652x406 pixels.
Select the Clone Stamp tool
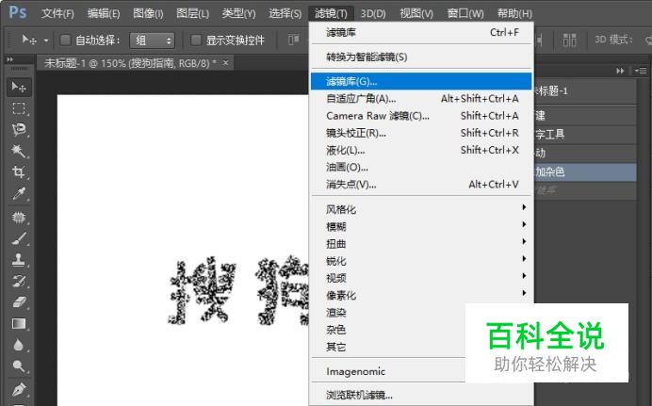tap(19, 260)
